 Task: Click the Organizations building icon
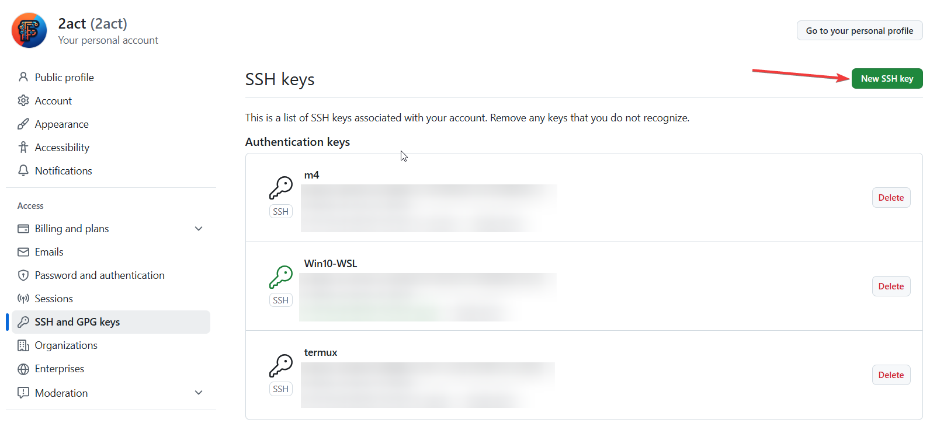click(23, 345)
